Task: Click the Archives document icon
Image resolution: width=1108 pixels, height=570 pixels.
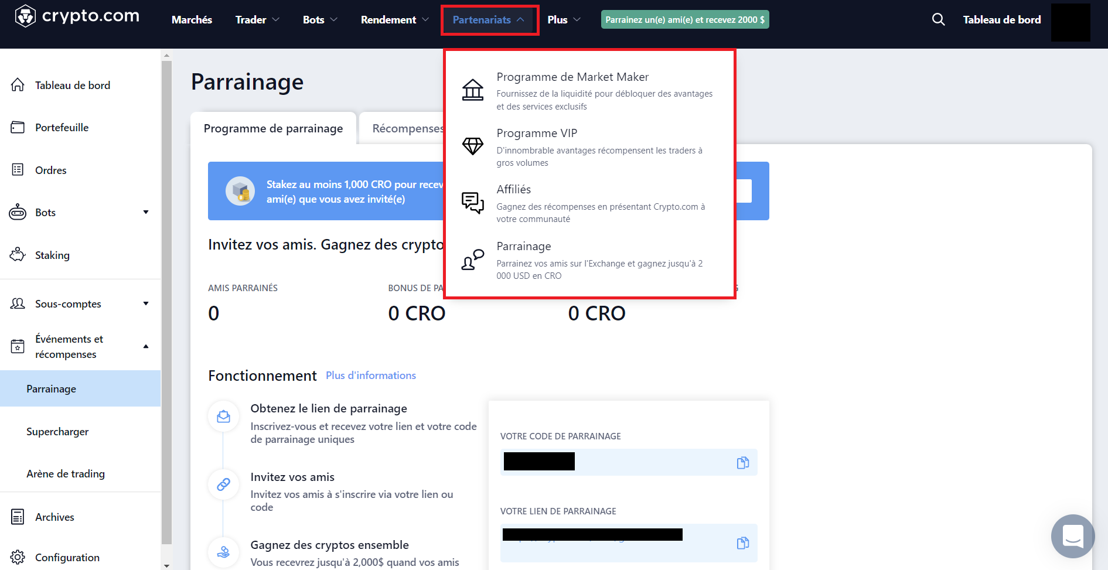Action: click(x=18, y=517)
